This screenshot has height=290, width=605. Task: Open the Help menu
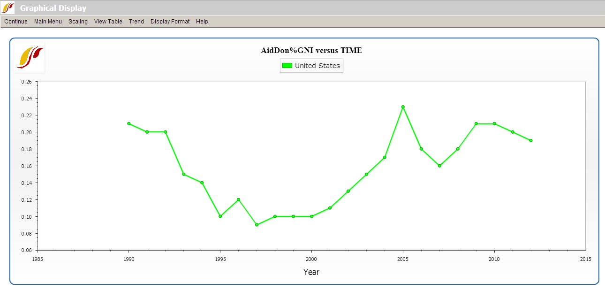click(x=202, y=22)
